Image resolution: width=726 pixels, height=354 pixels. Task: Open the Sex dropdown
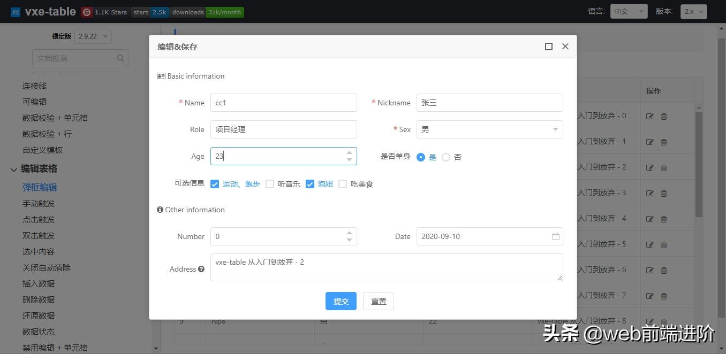click(x=489, y=129)
